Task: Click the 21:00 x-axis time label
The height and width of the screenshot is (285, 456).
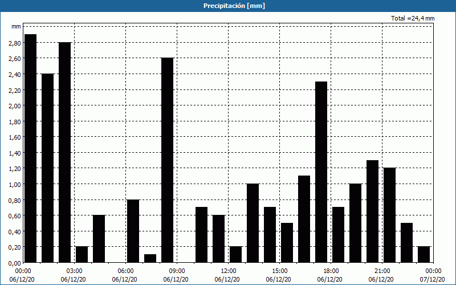Action: pyautogui.click(x=382, y=271)
